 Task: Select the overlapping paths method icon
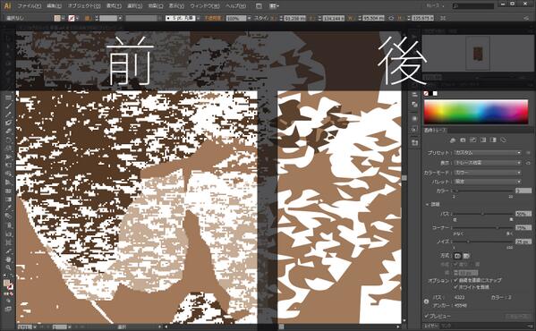(x=466, y=256)
